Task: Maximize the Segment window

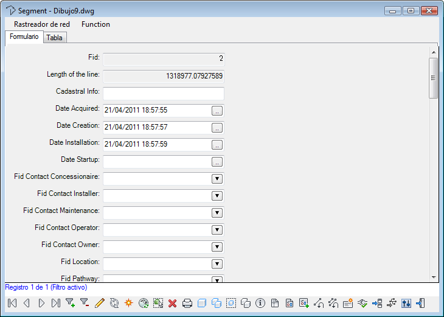Action: (x=411, y=11)
